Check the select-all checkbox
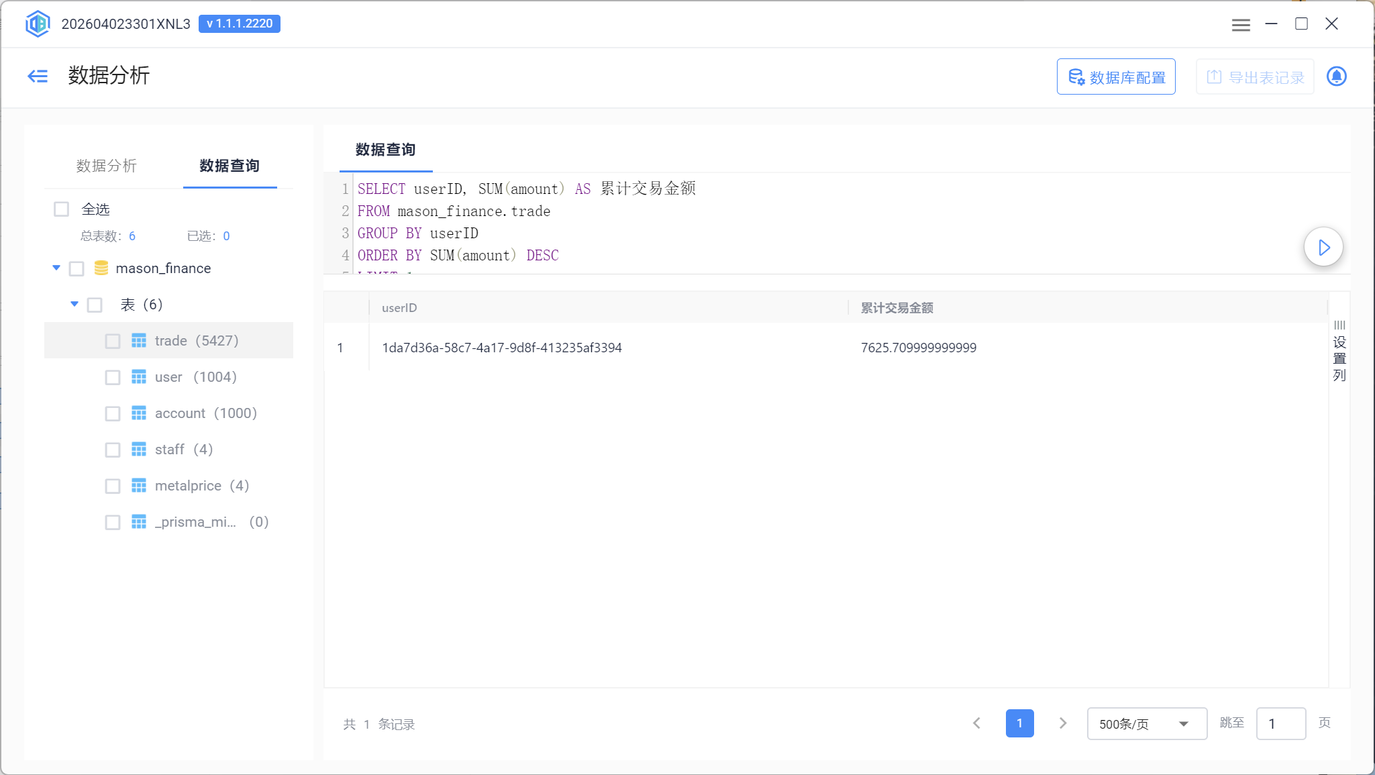 (x=62, y=209)
